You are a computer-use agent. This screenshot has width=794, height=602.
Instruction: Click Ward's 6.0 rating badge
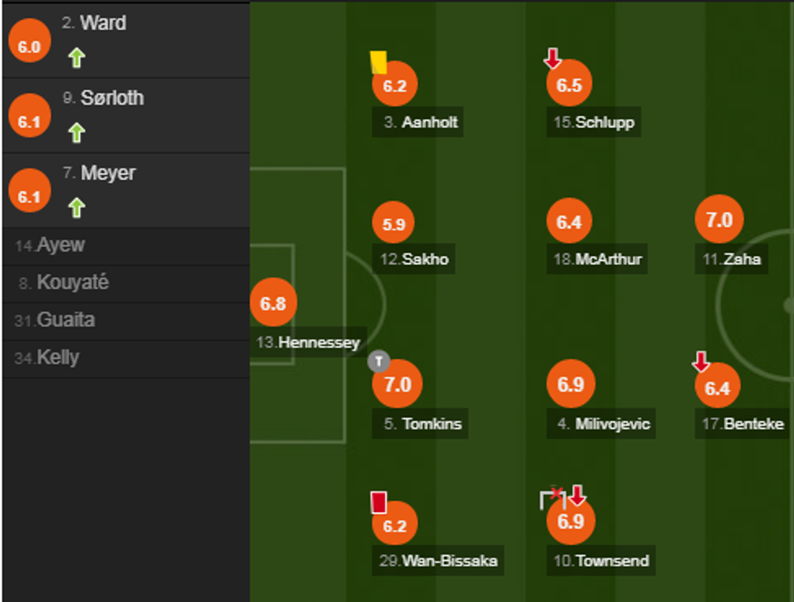29,47
